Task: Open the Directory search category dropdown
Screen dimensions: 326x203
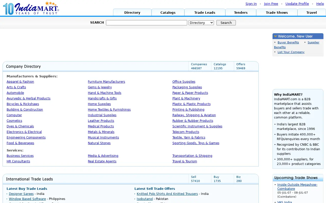Action: coord(201,23)
